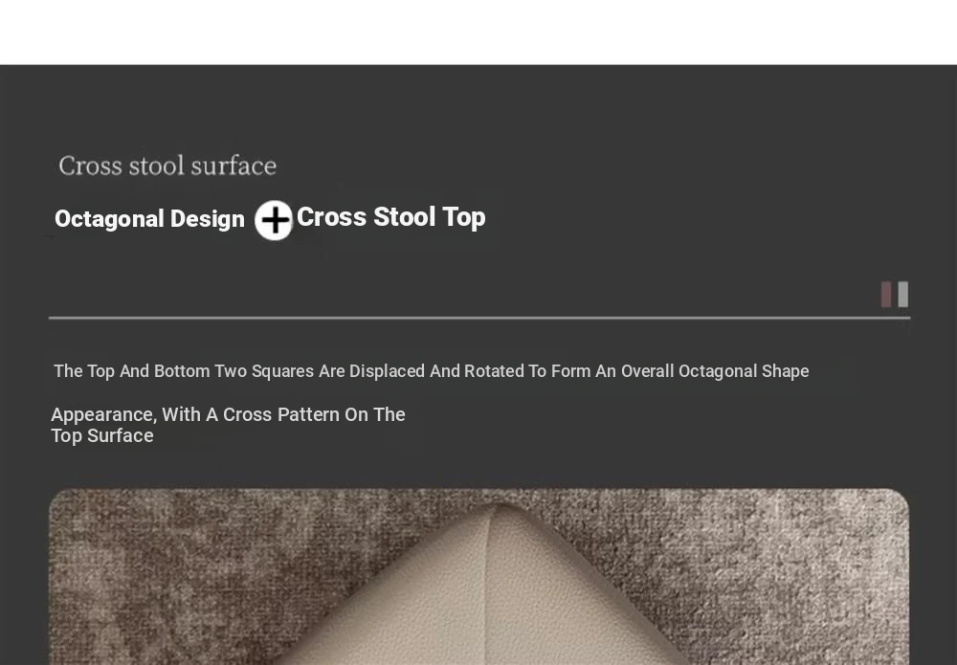This screenshot has height=665, width=957.
Task: Select the "Cross stool surface" heading
Action: [167, 166]
